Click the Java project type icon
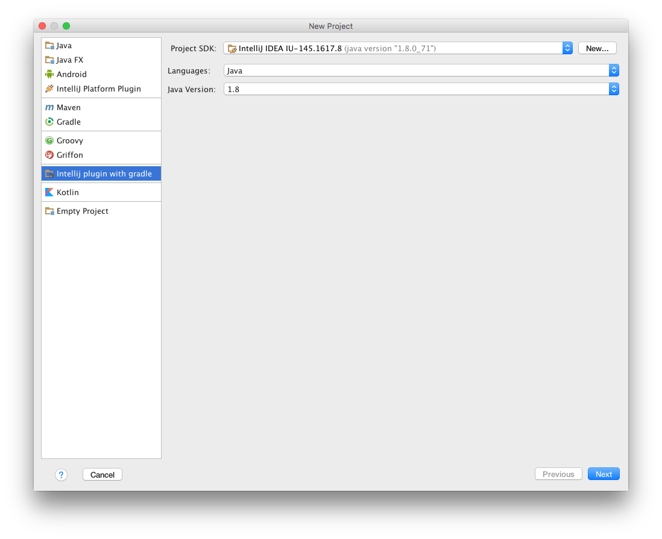662x539 pixels. coord(49,46)
